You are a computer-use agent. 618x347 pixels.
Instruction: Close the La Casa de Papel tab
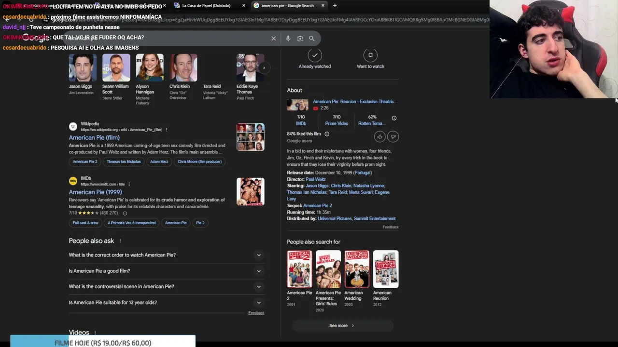[x=243, y=6]
